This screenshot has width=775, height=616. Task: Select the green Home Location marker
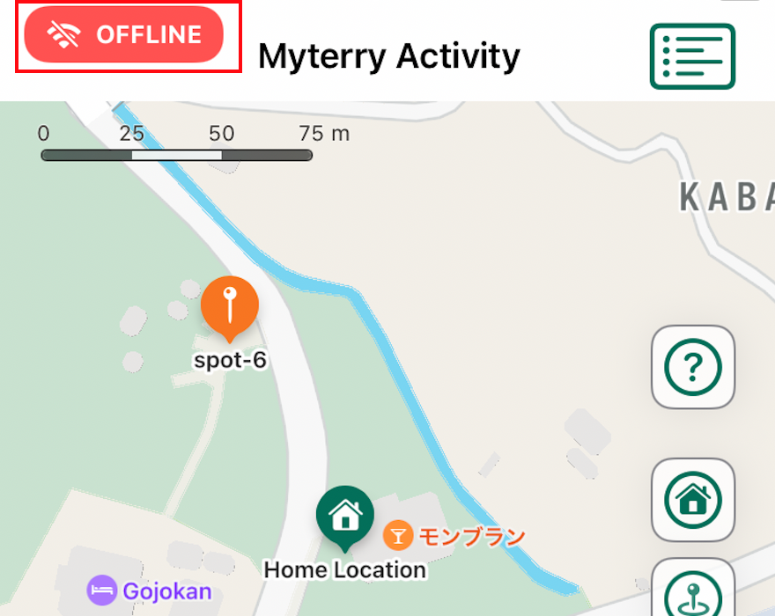pyautogui.click(x=345, y=517)
